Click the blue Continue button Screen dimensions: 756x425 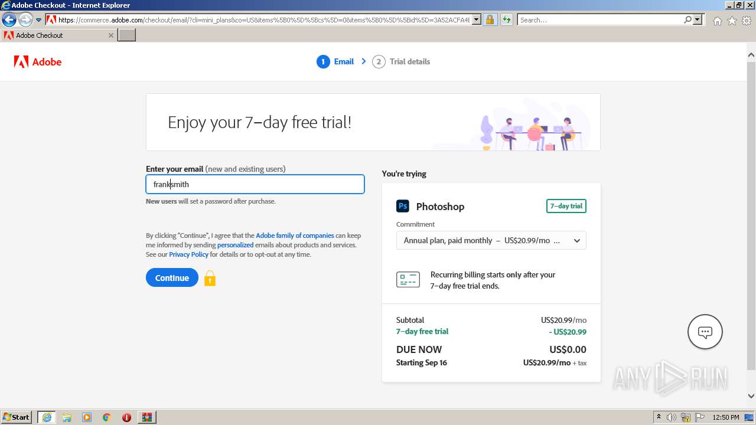pos(172,277)
